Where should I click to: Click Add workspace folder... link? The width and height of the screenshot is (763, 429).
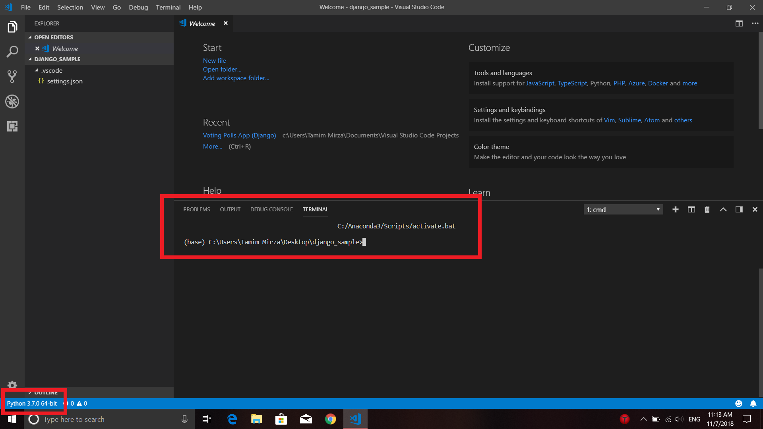coord(236,78)
